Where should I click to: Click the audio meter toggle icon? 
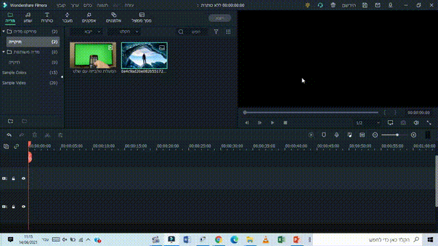428,135
